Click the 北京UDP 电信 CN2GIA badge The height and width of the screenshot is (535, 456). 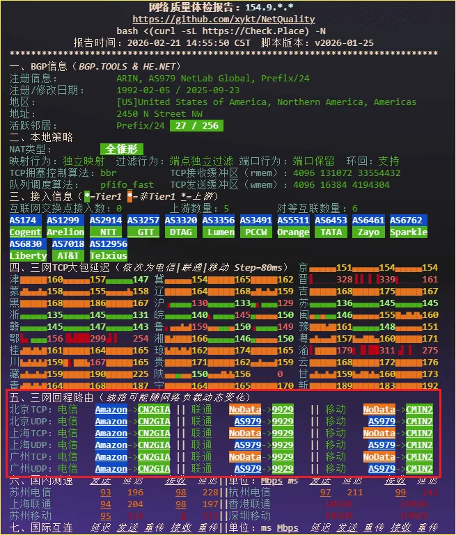click(154, 422)
